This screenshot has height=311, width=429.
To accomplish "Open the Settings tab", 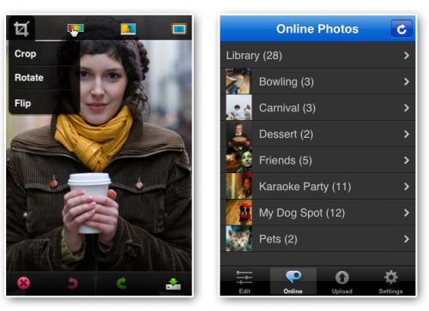I will tap(390, 282).
